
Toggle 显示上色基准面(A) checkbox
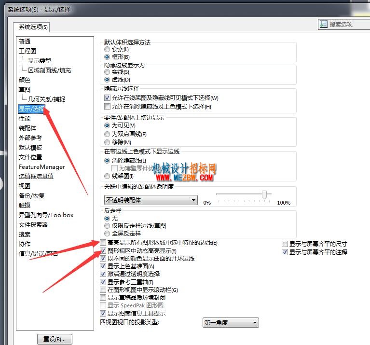coord(103,266)
